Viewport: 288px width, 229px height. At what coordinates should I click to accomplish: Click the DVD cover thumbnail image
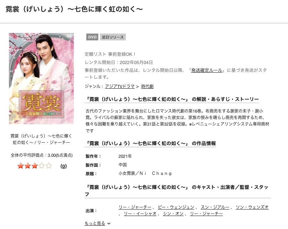point(41,78)
